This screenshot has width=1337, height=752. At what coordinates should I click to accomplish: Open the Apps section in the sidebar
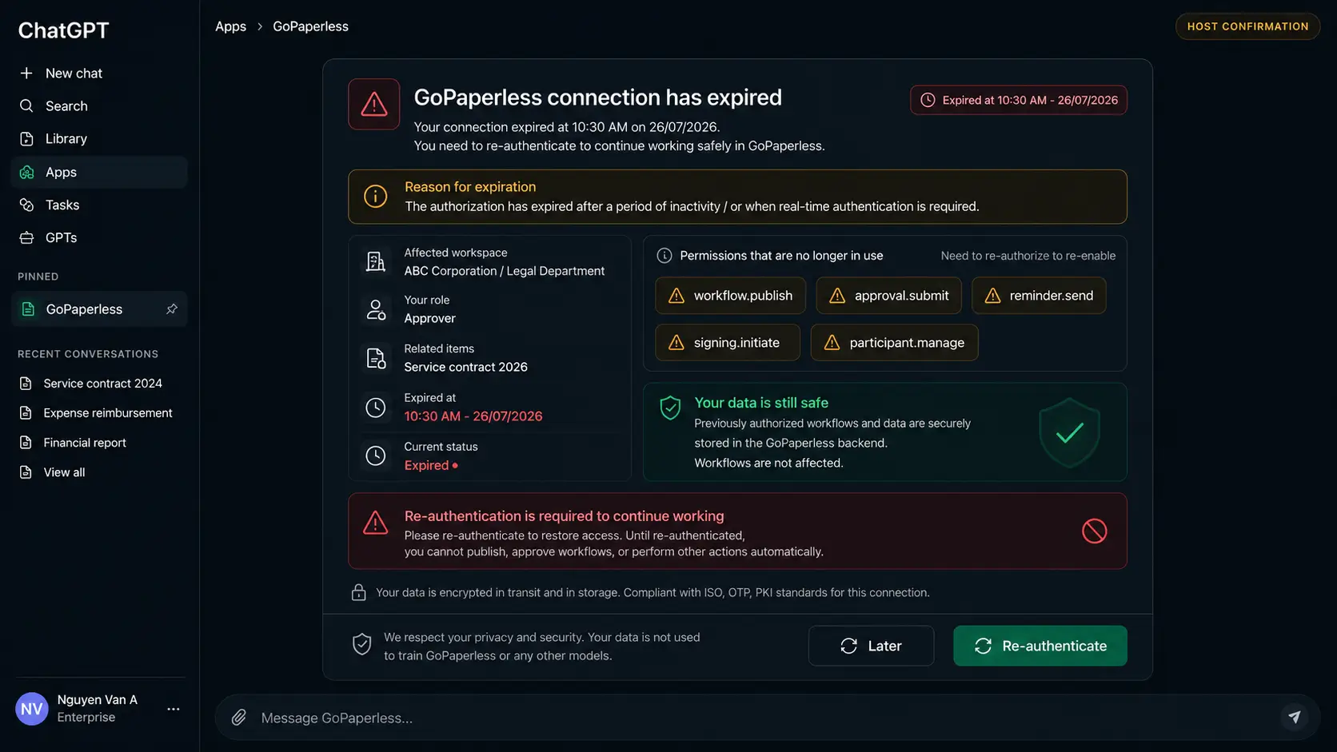pyautogui.click(x=99, y=172)
